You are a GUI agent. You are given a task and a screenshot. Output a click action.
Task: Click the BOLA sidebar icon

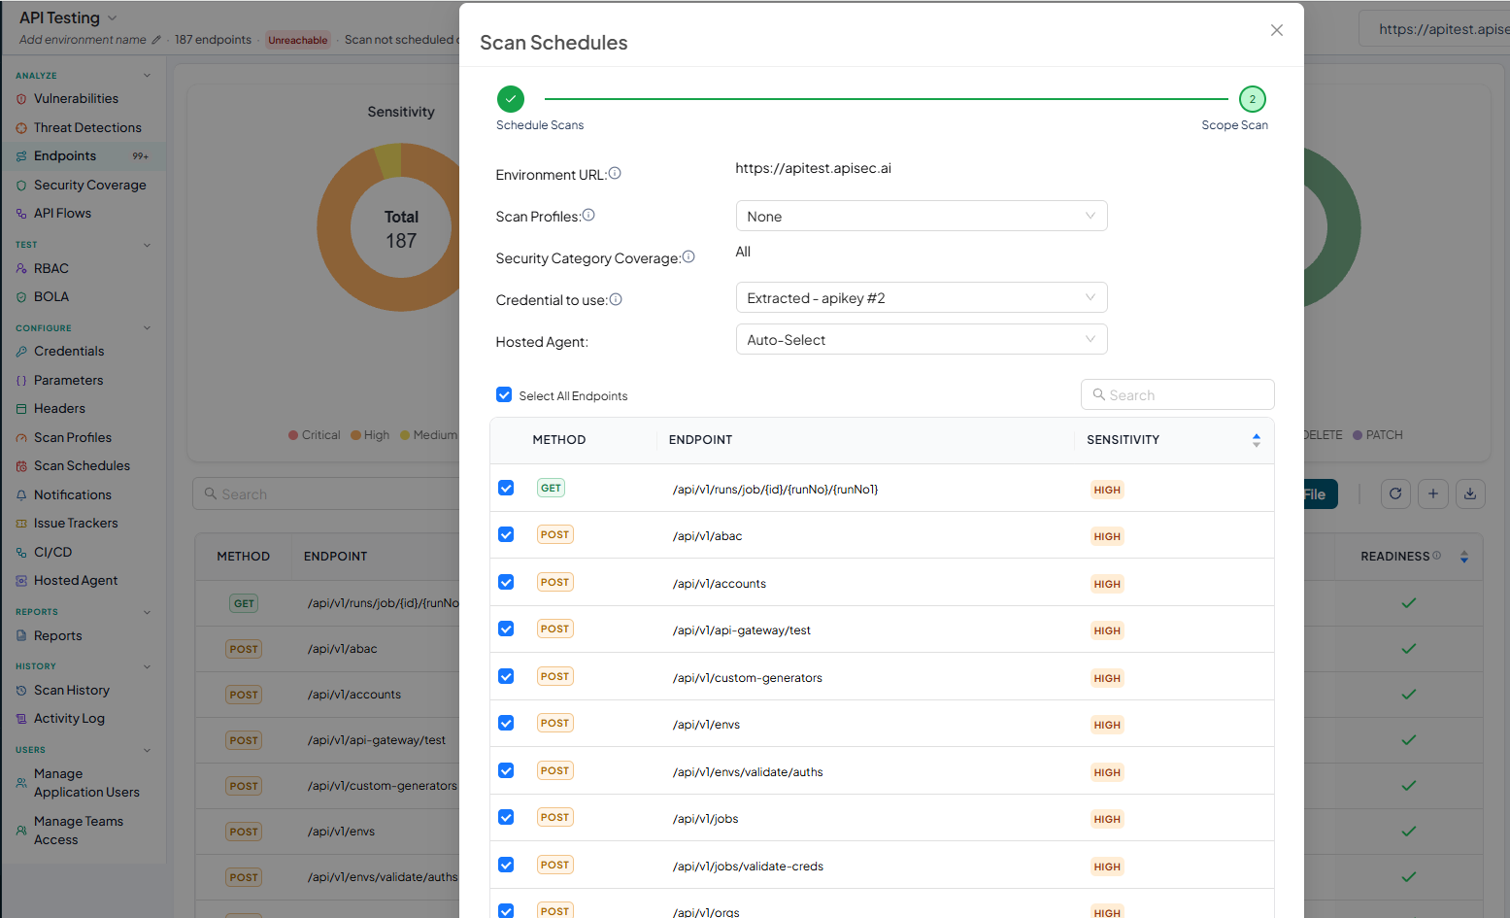coord(21,297)
